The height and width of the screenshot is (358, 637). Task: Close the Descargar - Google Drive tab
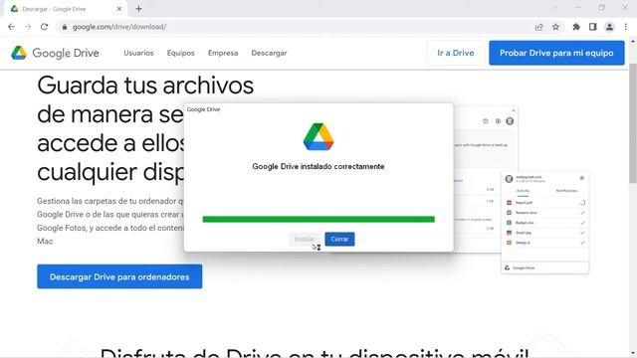tap(119, 9)
